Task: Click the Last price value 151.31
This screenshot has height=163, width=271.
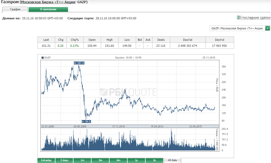Action: [x=46, y=46]
